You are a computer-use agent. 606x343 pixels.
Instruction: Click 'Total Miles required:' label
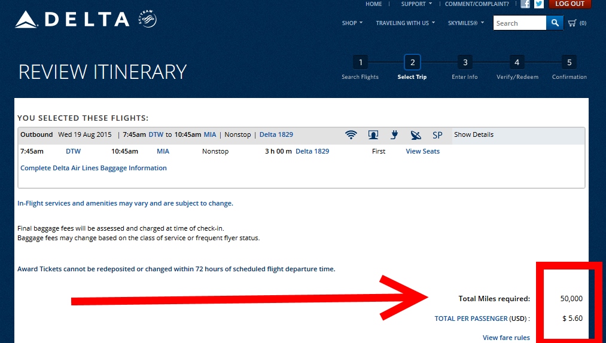[494, 298]
